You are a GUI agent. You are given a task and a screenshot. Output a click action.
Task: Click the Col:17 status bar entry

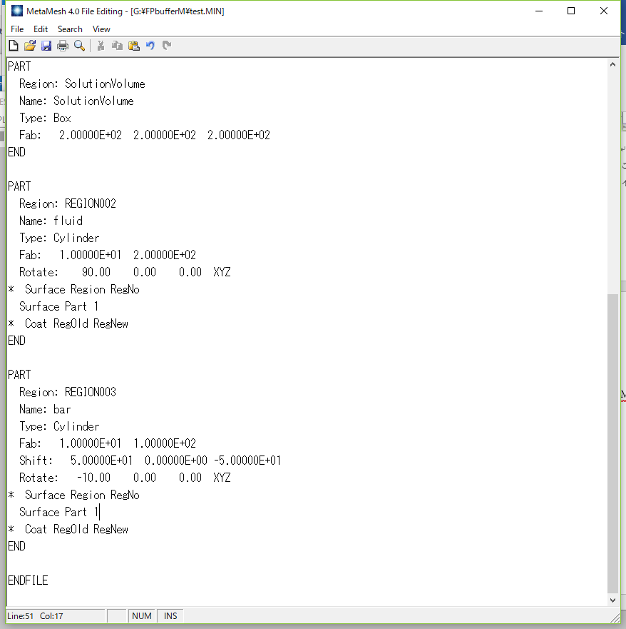tap(51, 615)
